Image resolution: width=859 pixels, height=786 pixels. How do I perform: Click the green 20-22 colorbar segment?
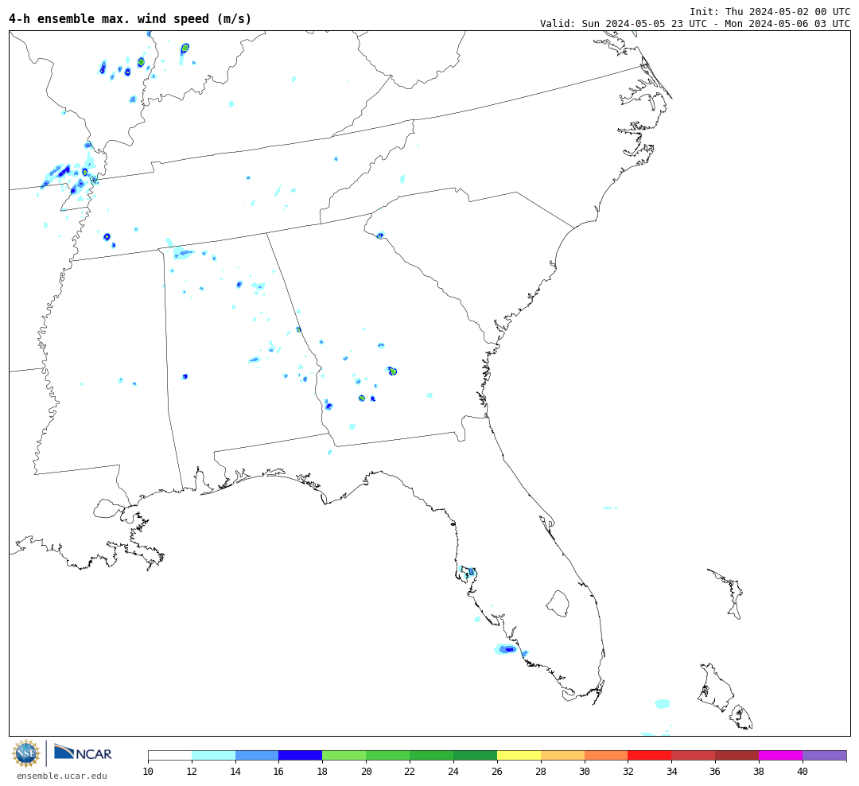tap(388, 756)
